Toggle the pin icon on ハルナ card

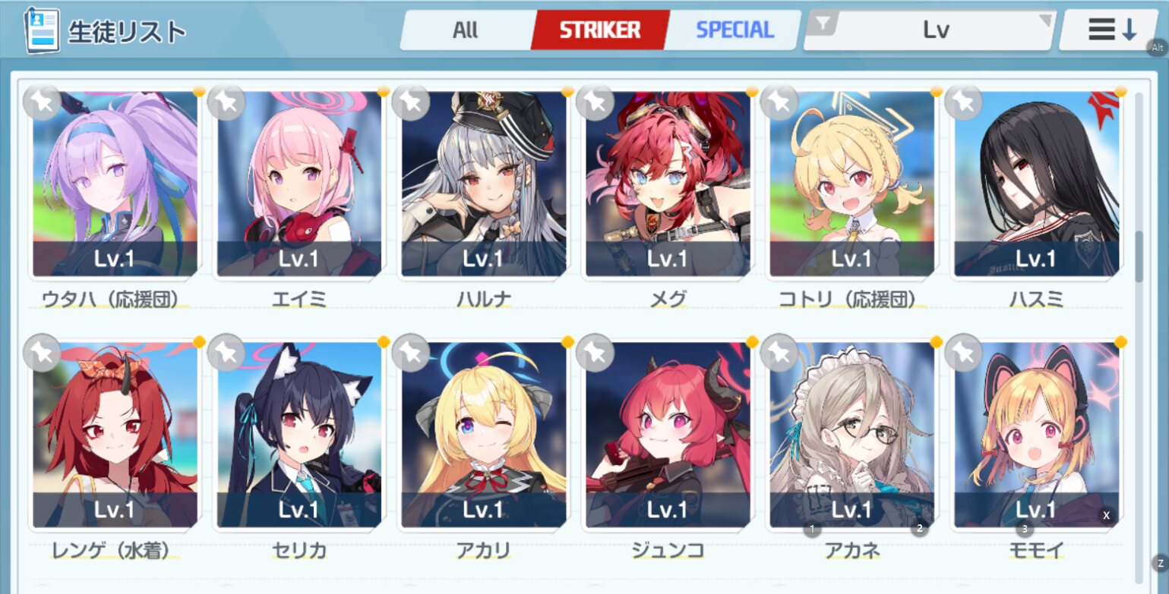coord(411,102)
